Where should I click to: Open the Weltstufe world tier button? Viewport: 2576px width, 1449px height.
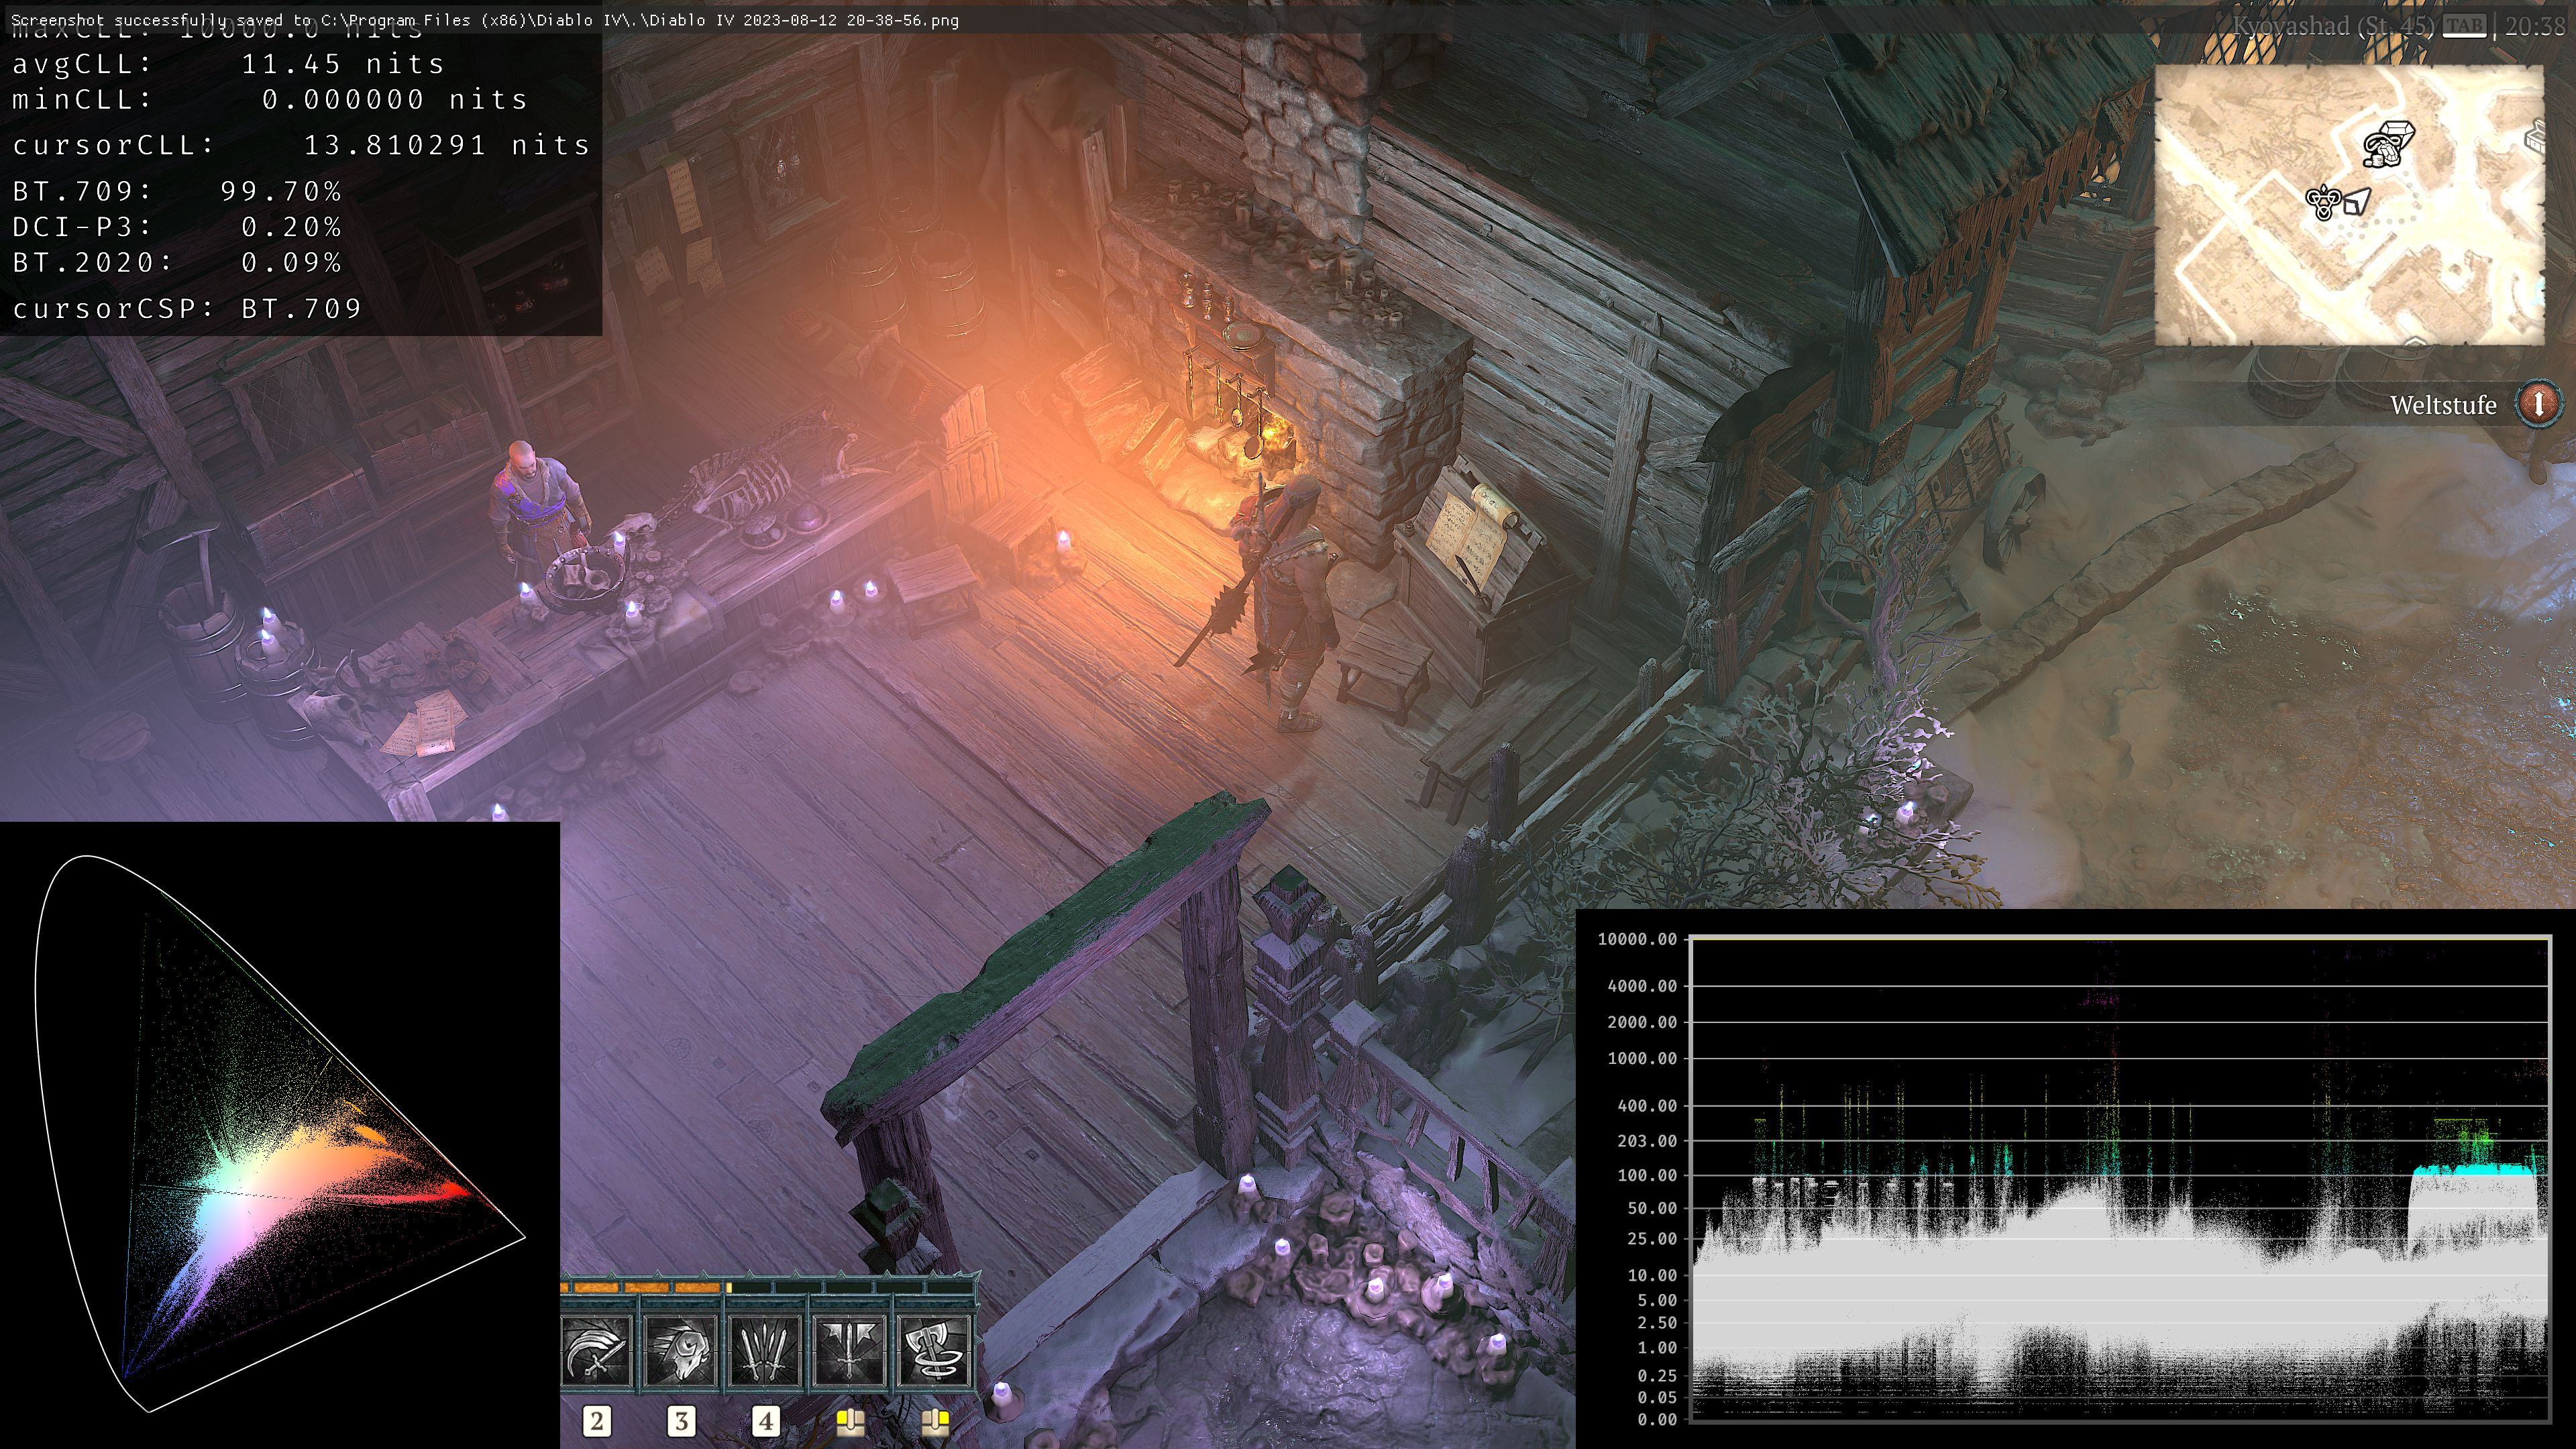[x=2538, y=404]
